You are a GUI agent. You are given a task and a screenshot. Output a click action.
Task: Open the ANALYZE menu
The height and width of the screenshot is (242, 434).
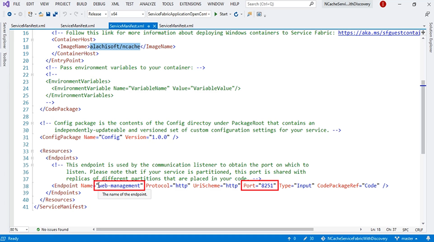click(148, 4)
